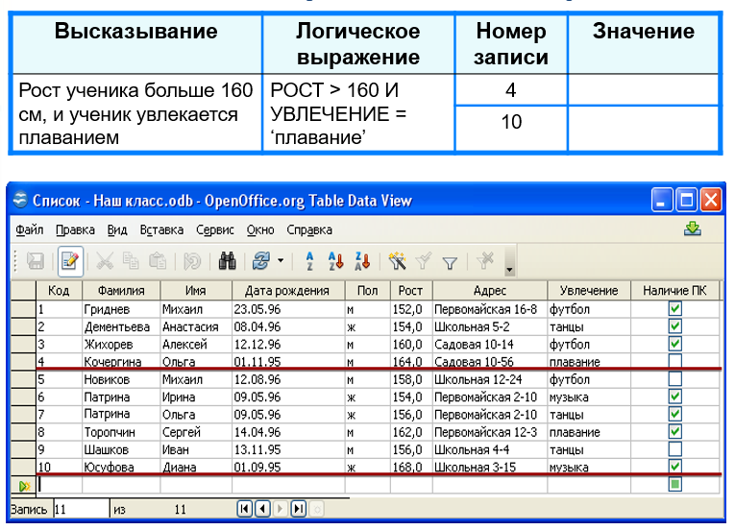This screenshot has height=530, width=735.
Task: Open dropdown arrow next to Refresh icon
Action: (x=281, y=261)
